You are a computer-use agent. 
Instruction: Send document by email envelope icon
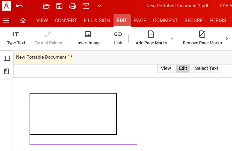click(x=86, y=6)
